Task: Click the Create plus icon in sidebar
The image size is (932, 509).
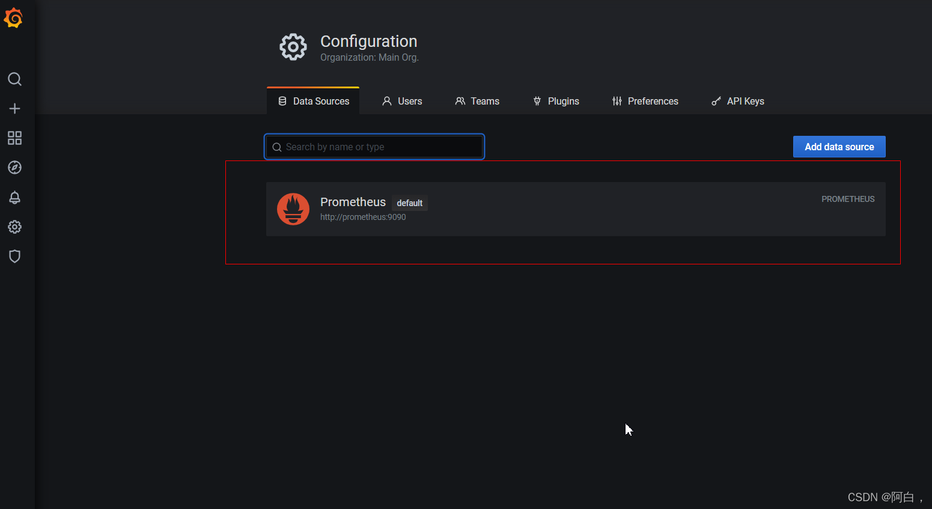Action: point(14,109)
